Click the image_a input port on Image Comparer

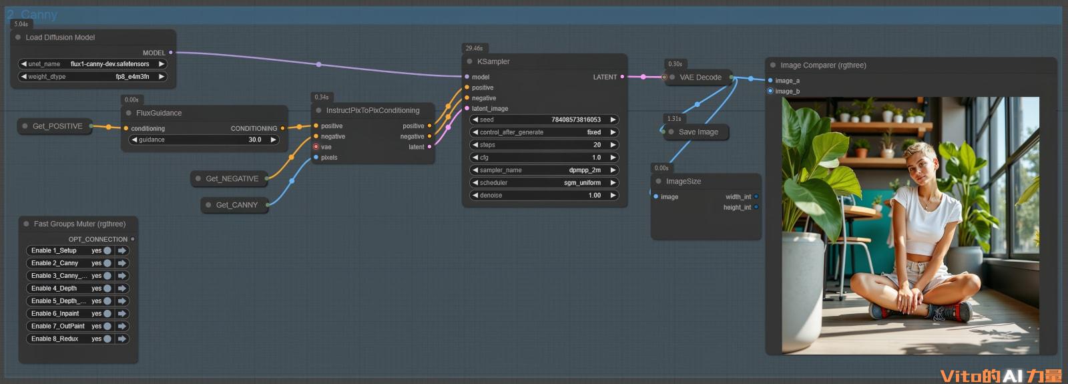click(x=770, y=80)
